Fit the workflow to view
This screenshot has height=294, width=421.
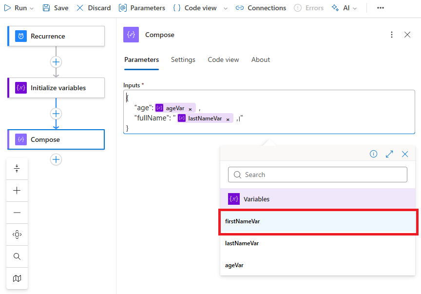(x=17, y=235)
